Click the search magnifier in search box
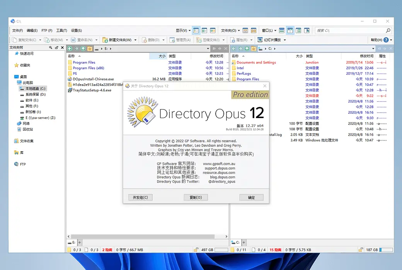The height and width of the screenshot is (270, 402). tap(388, 30)
